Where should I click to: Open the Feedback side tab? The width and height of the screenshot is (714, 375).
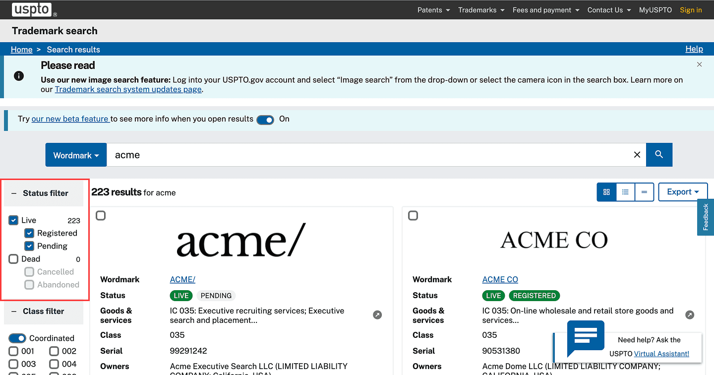[x=706, y=217]
